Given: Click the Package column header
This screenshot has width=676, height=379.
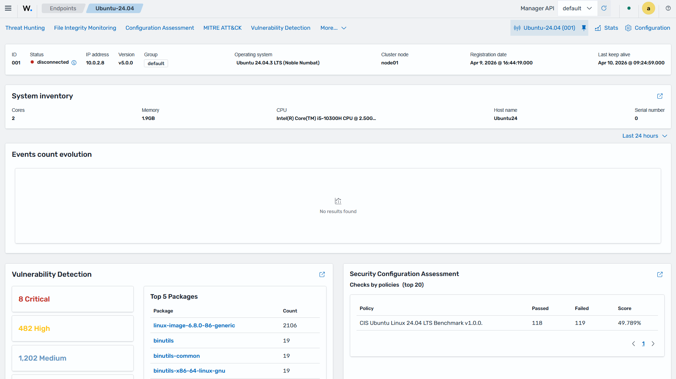Looking at the screenshot, I should 163,311.
